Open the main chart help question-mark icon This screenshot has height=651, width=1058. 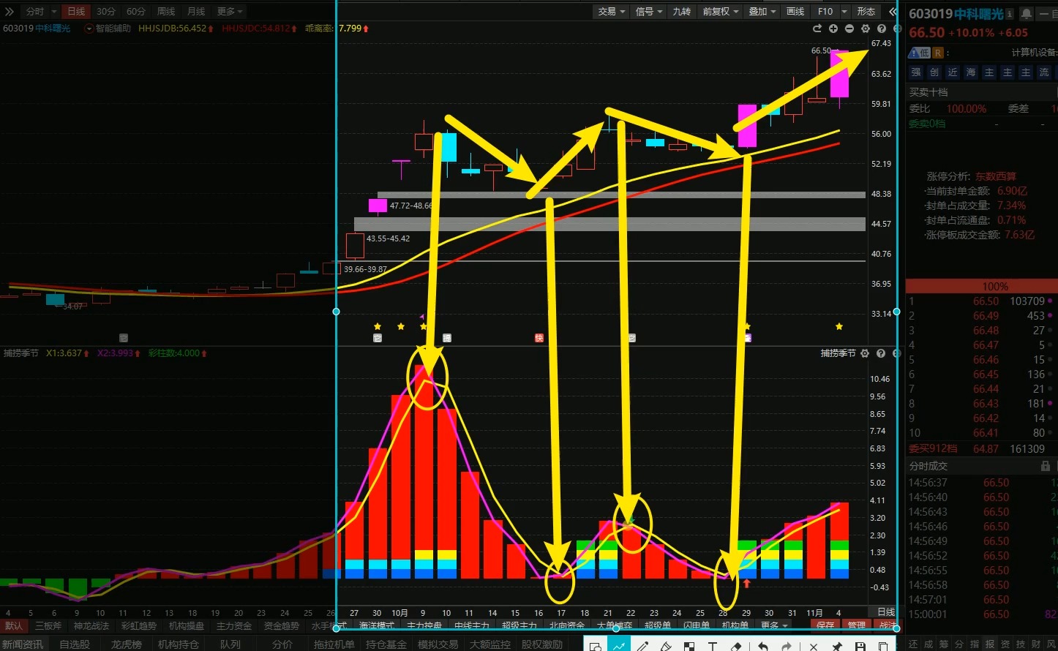[x=882, y=29]
